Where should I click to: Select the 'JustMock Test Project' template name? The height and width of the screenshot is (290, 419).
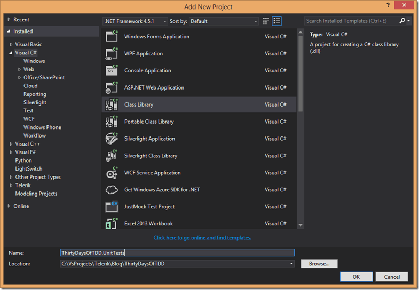tap(149, 207)
